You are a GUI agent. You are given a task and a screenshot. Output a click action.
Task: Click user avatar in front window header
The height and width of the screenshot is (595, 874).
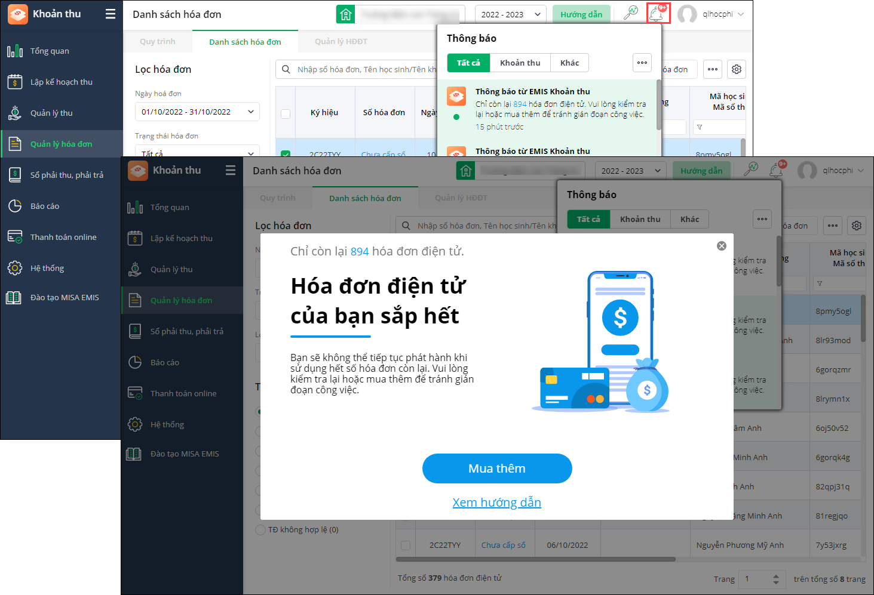tap(807, 171)
